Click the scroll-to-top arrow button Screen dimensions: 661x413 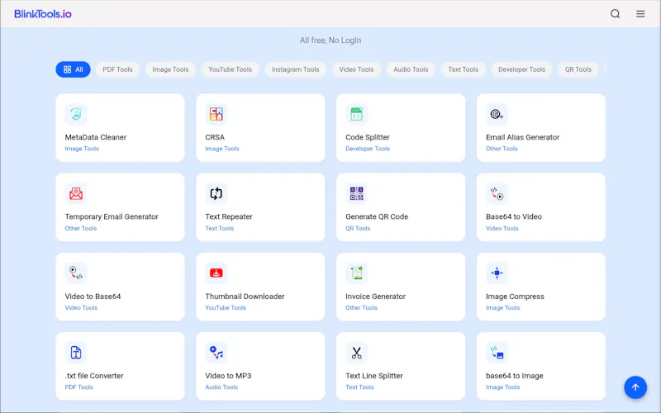coord(635,387)
